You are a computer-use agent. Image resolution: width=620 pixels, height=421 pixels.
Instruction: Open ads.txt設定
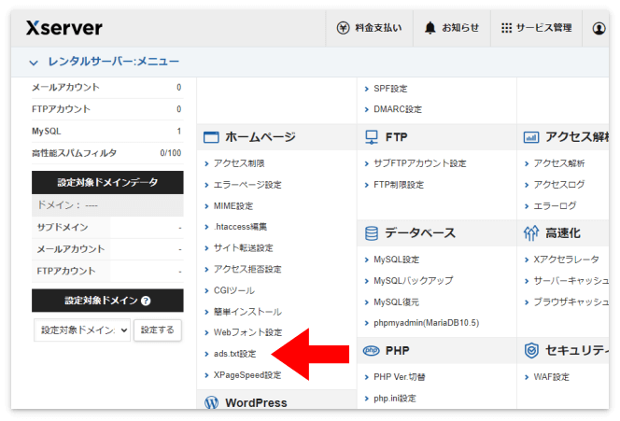pos(235,354)
